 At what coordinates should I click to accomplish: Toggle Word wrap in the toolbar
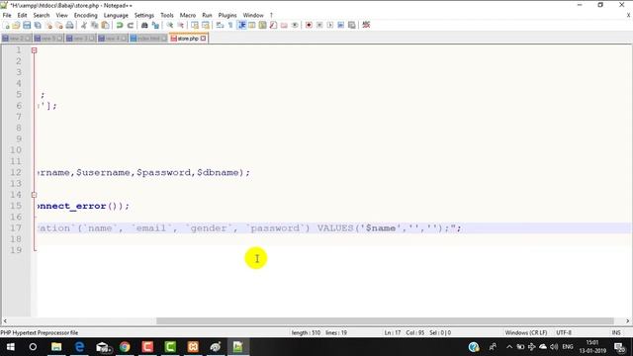pyautogui.click(x=220, y=25)
